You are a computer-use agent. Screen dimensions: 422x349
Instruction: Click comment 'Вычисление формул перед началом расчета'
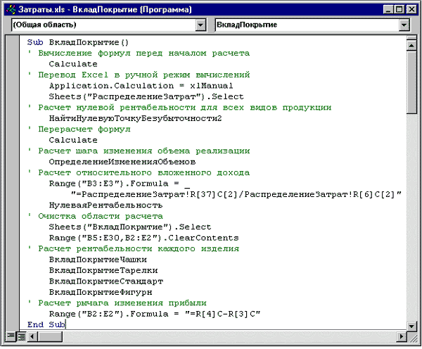143,53
